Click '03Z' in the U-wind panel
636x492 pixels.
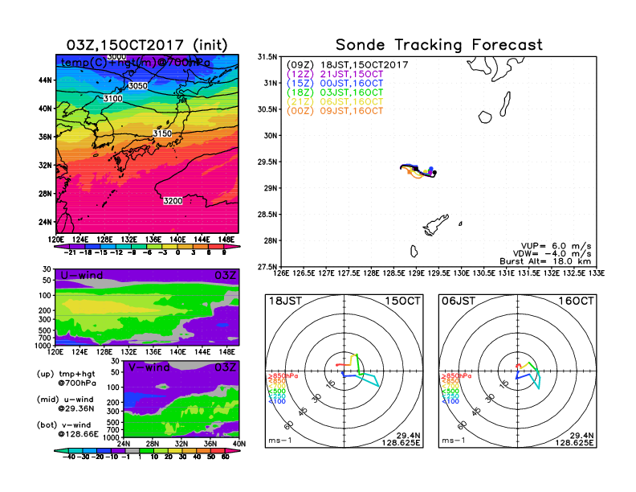225,275
